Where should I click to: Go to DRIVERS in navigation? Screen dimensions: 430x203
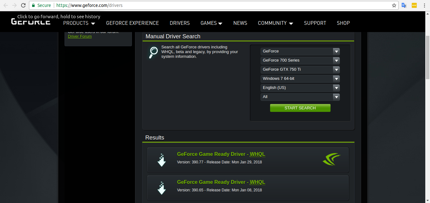click(x=180, y=23)
